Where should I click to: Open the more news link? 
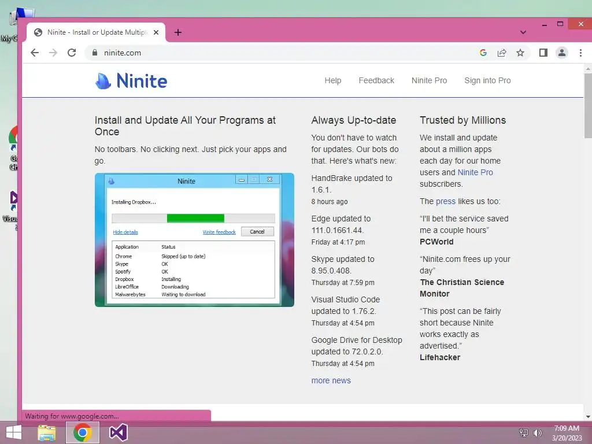(x=331, y=380)
